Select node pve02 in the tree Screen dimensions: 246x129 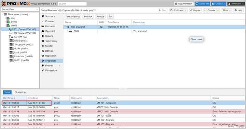[x=14, y=22]
